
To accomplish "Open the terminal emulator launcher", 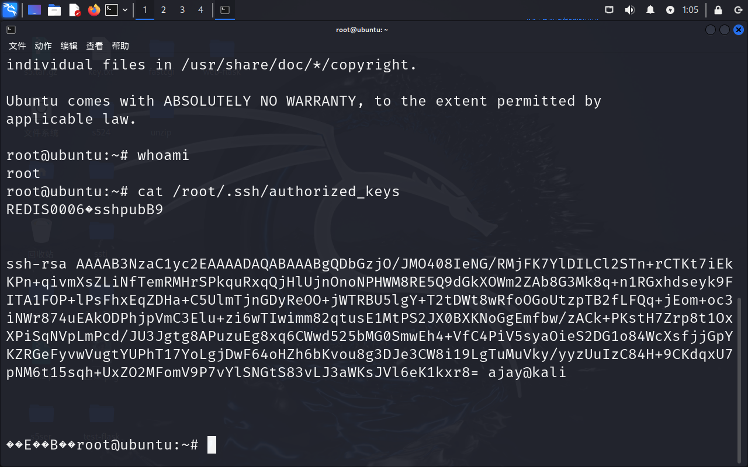I will pos(112,10).
